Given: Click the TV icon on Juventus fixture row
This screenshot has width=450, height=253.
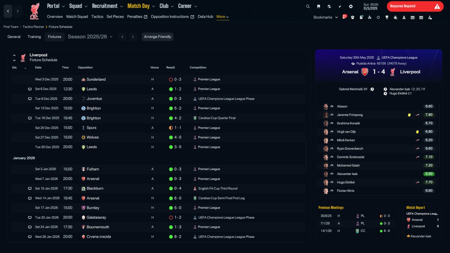Looking at the screenshot, I should pyautogui.click(x=30, y=99).
